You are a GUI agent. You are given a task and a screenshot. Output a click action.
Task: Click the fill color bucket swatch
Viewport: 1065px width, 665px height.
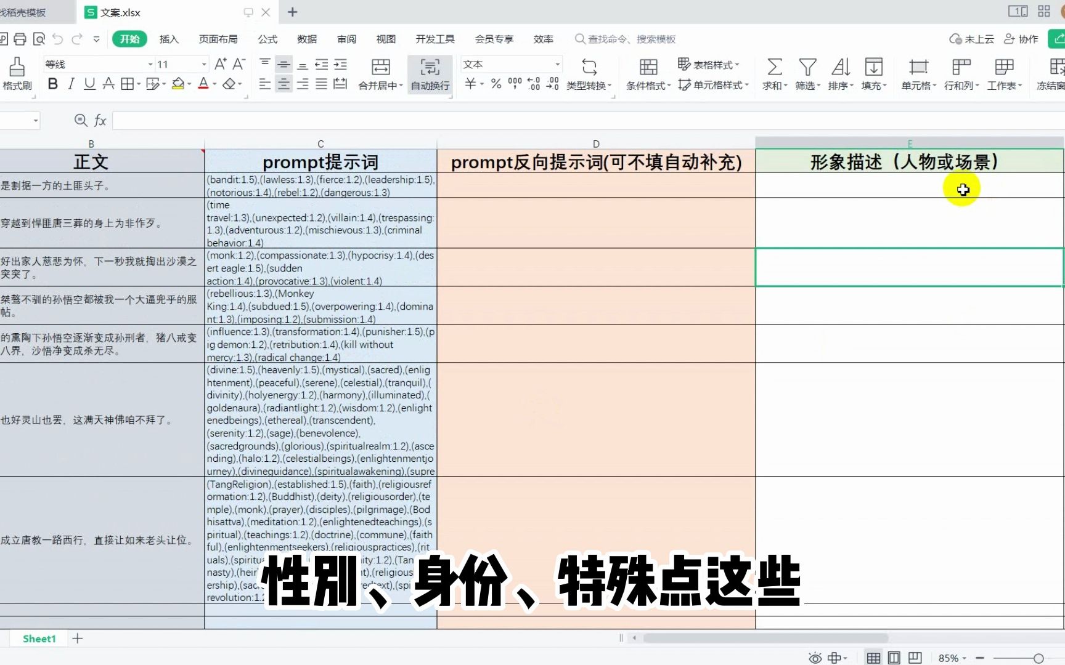(x=178, y=84)
